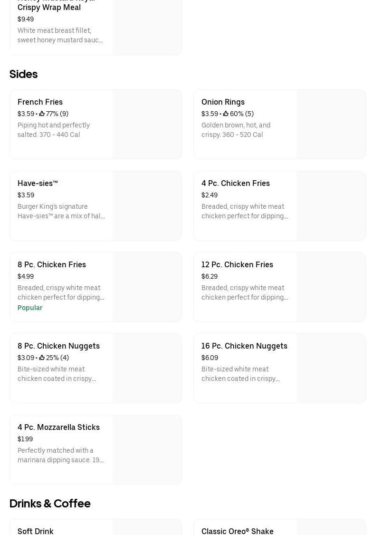The height and width of the screenshot is (535, 382).
Task: Open 12 Pc. Chicken Fries details
Action: [237, 264]
